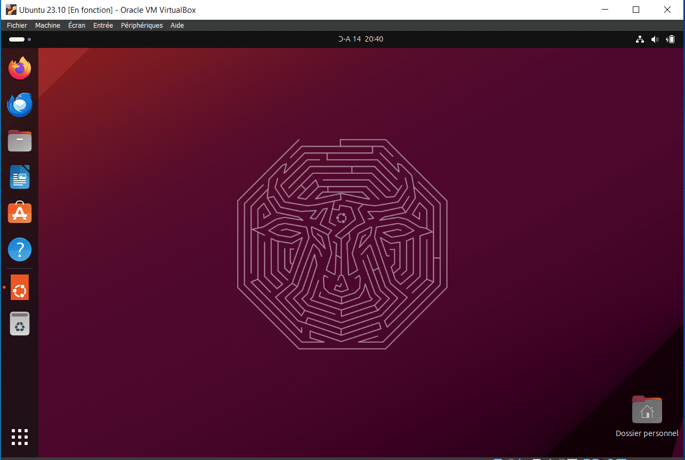Open the Machine menu in VirtualBox
This screenshot has height=460, width=685.
point(47,25)
